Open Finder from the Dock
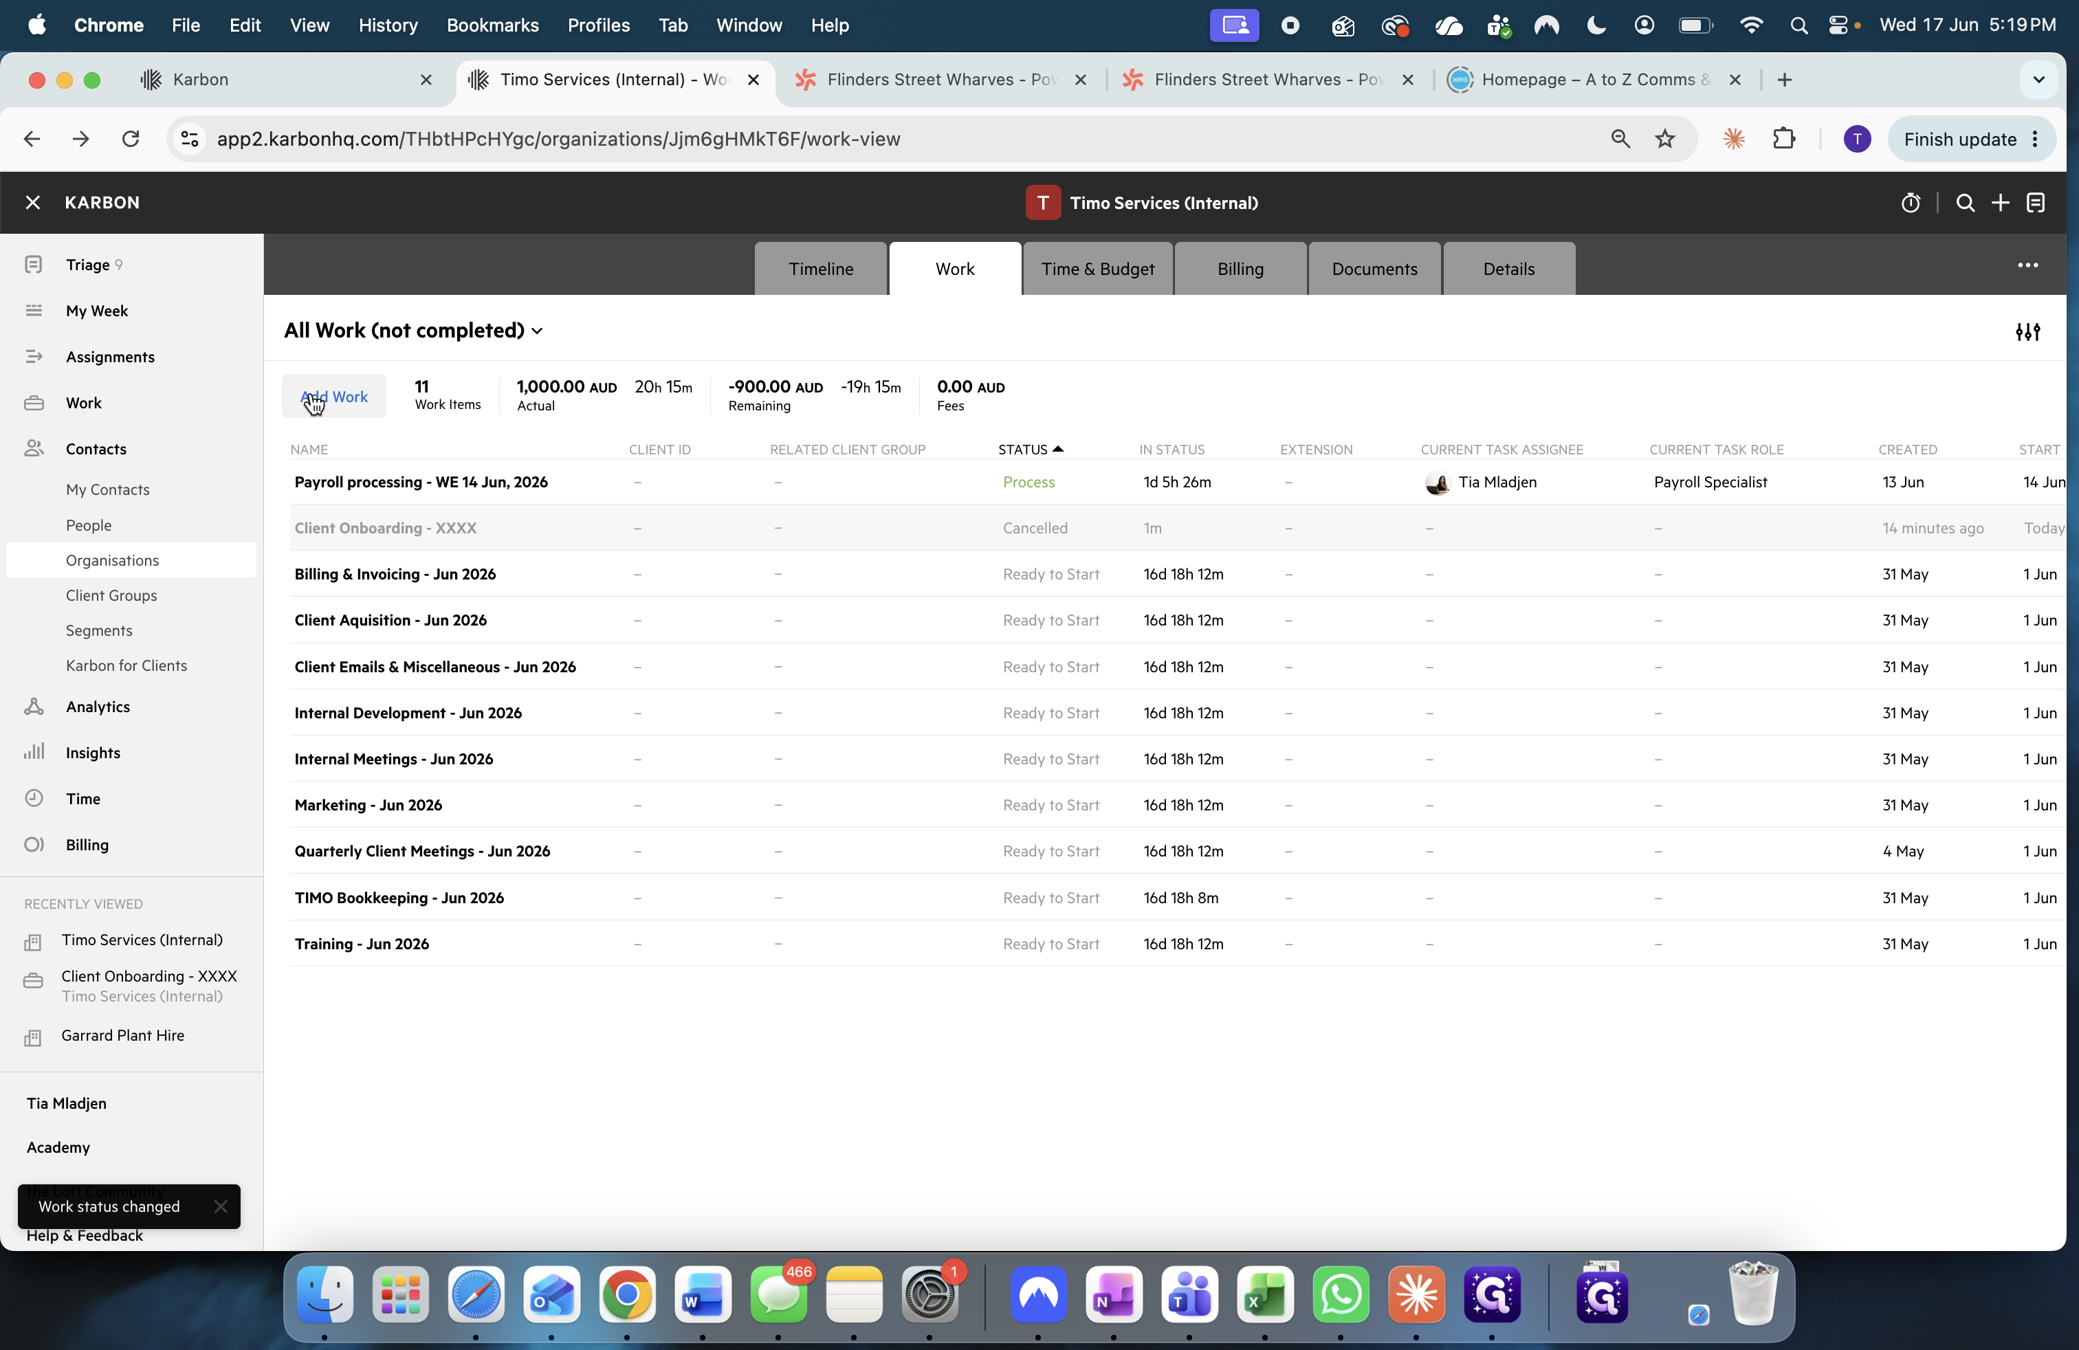Screen dimensions: 2079x1350 tap(325, 1294)
